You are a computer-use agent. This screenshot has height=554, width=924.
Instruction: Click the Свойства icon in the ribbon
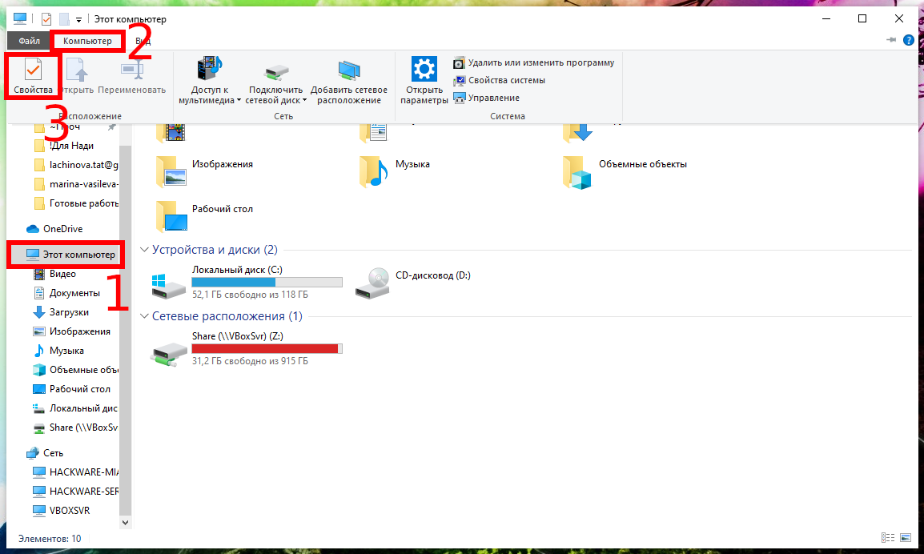tap(32, 71)
